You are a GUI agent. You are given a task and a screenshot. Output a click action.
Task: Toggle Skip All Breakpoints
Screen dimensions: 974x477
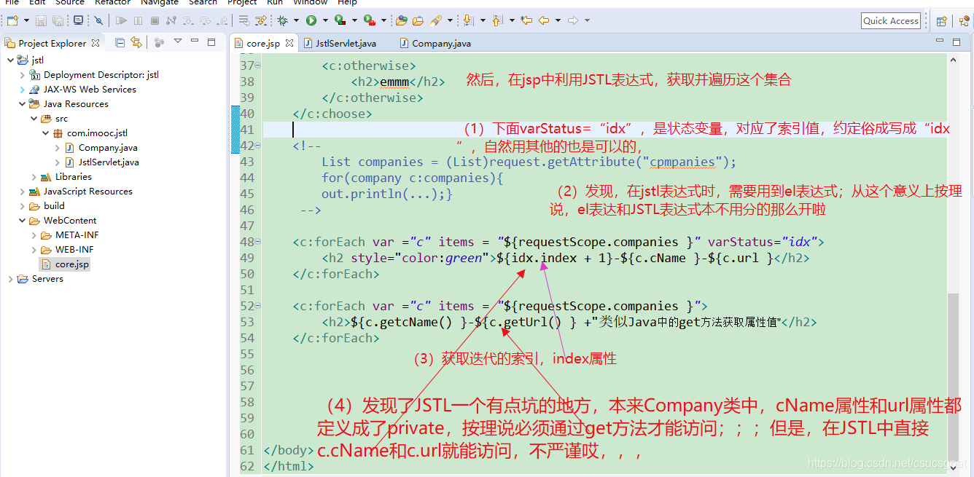pyautogui.click(x=98, y=20)
